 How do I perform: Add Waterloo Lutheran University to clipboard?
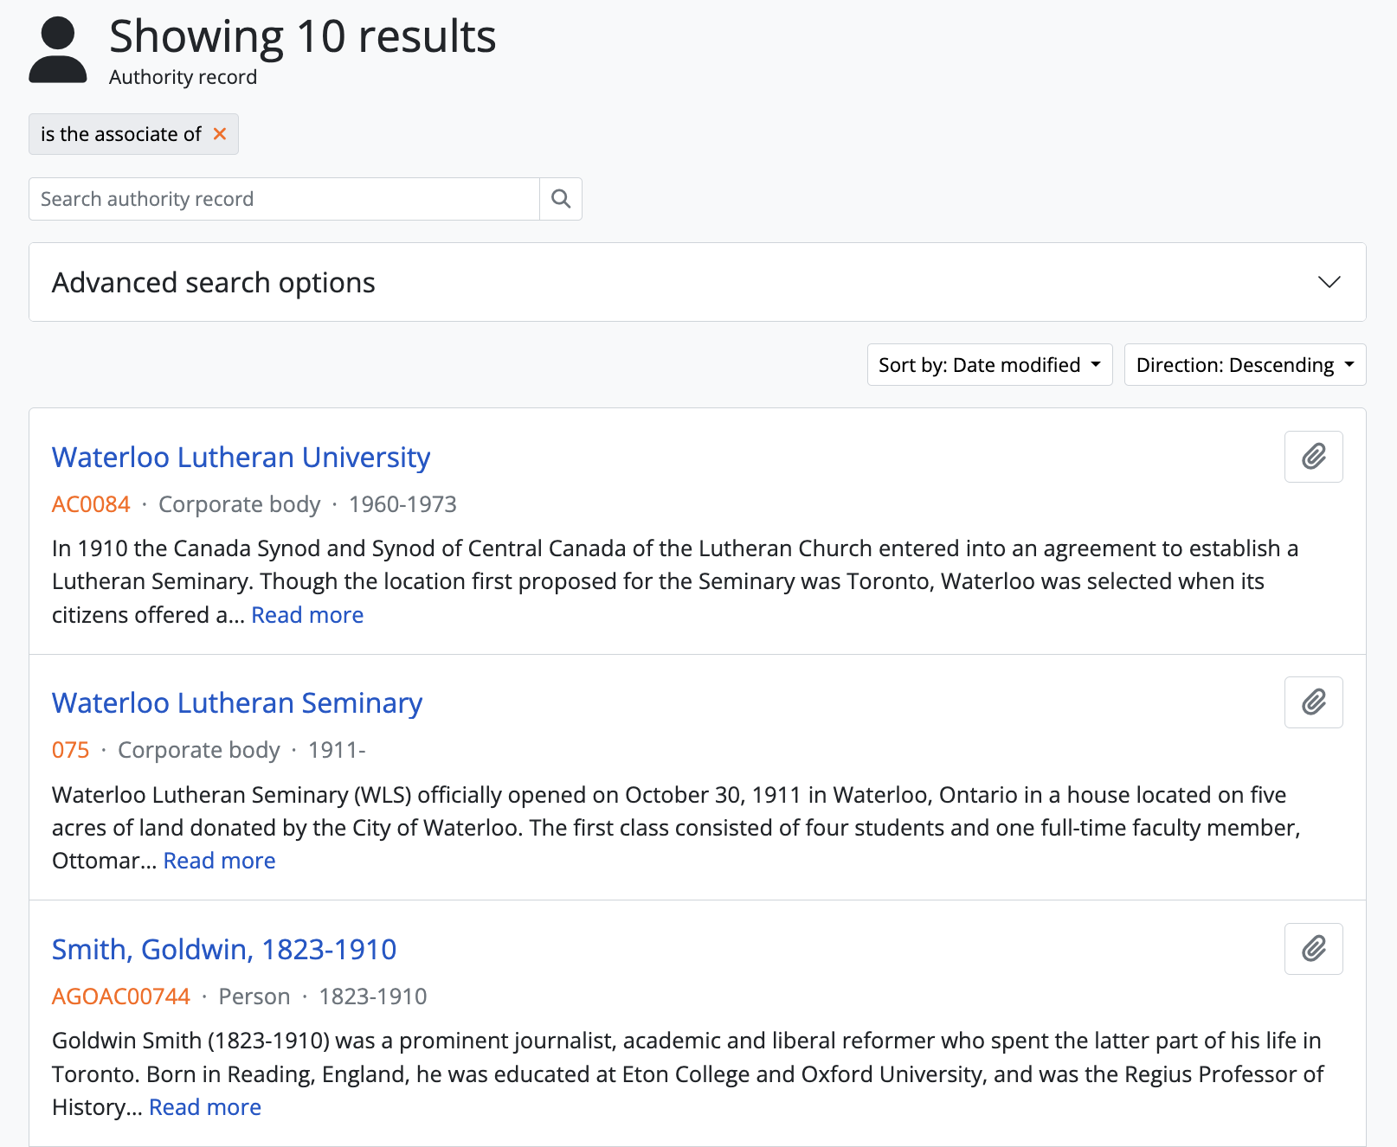click(x=1313, y=457)
